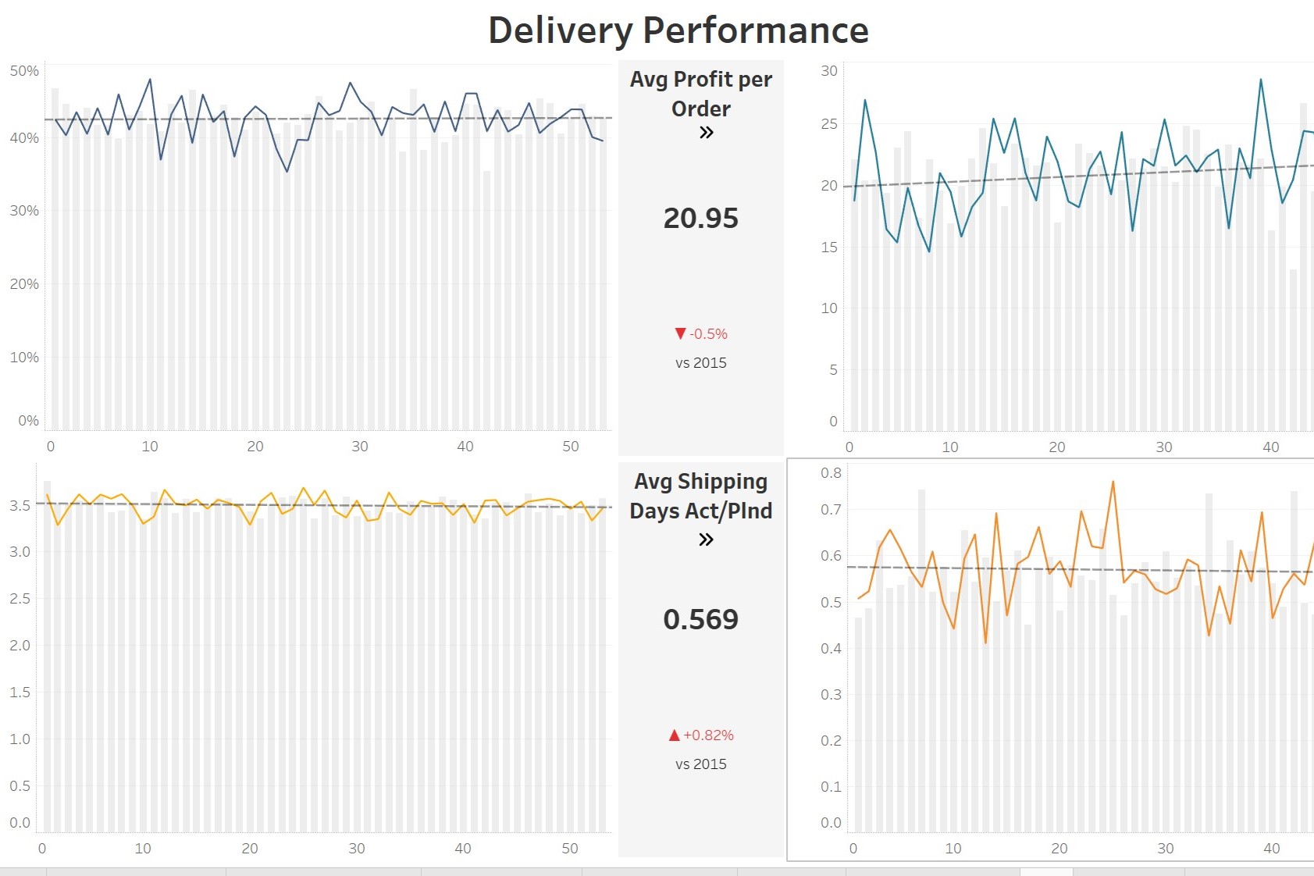Click the 0.8 label on the orange chart axis
The height and width of the screenshot is (876, 1314).
point(831,472)
